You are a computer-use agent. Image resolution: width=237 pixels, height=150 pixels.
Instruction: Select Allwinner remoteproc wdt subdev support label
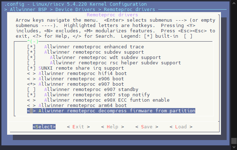105,58
